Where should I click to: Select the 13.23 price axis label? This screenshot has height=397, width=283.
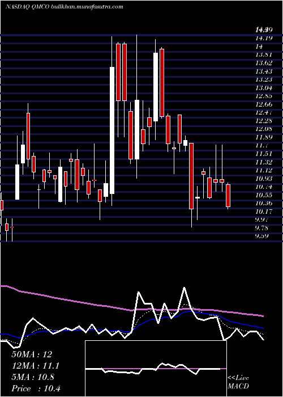264,79
